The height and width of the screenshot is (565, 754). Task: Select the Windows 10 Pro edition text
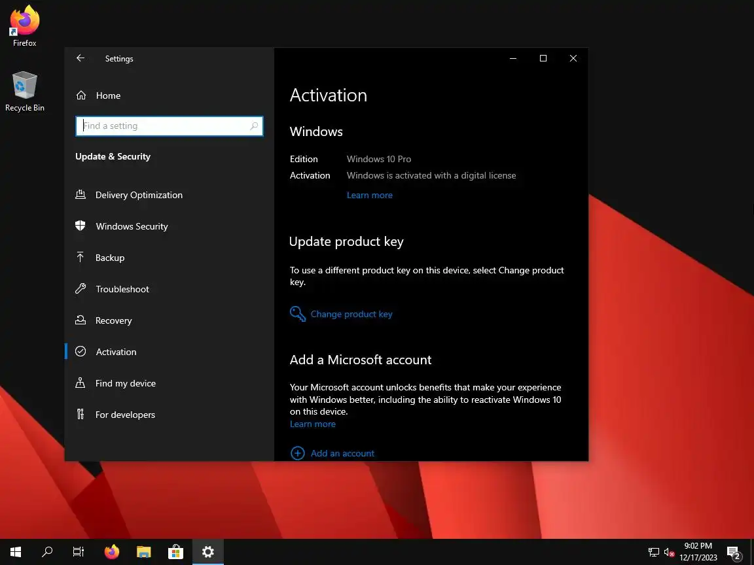click(x=379, y=159)
